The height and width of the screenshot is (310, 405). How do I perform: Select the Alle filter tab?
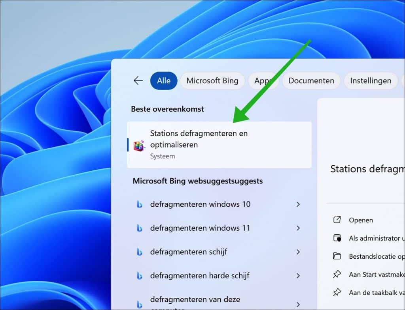pos(164,80)
